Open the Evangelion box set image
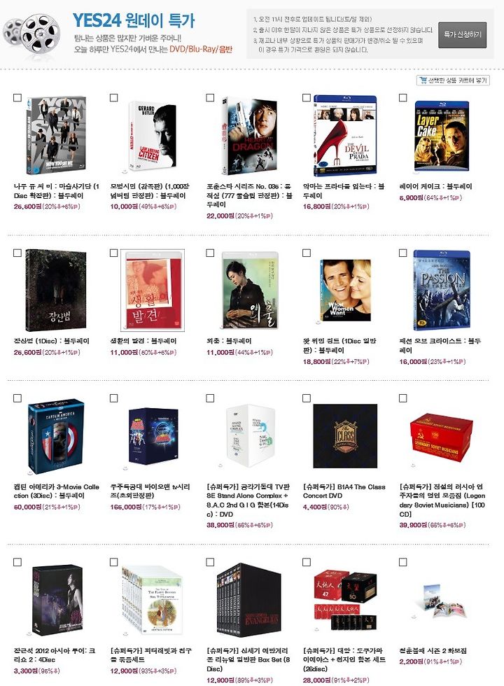The width and height of the screenshot is (504, 686). point(248,598)
